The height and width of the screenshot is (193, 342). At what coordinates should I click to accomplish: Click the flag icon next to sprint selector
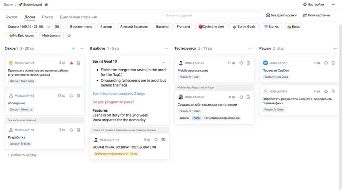coord(57,27)
